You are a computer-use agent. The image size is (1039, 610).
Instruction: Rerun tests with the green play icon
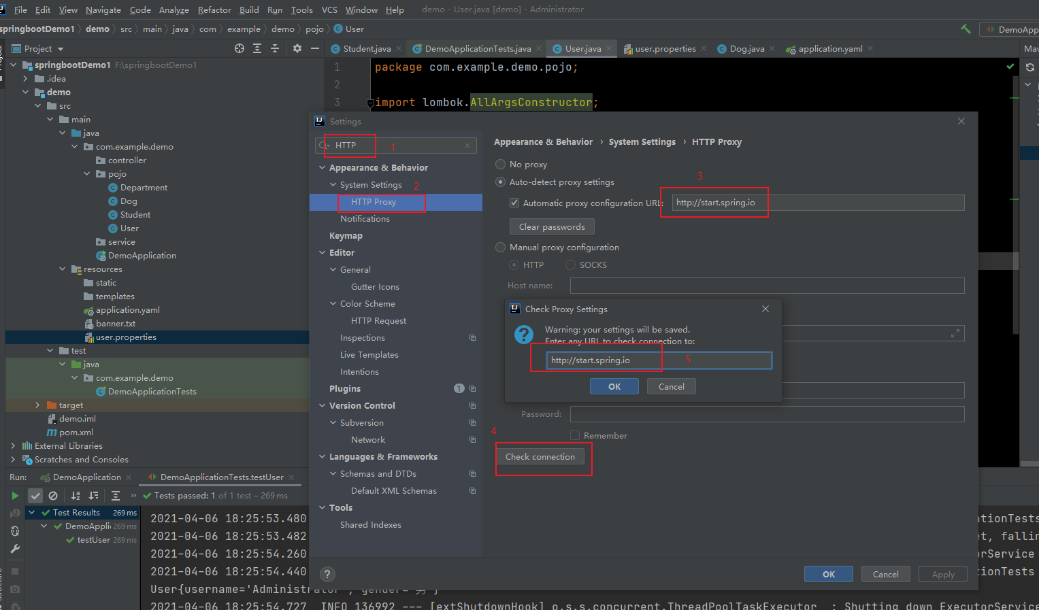(x=15, y=496)
